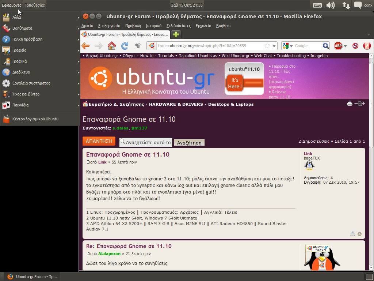The image size is (374, 281).
Task: Change font size with the a+ icon
Action: (360, 104)
